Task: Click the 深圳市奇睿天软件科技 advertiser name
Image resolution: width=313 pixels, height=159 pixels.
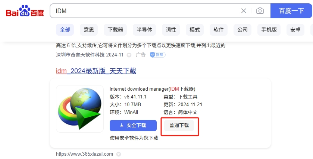Action: pos(80,55)
